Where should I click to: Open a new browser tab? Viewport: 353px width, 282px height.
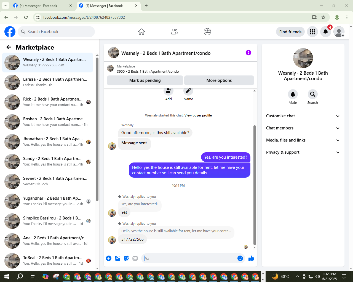pyautogui.click(x=146, y=6)
